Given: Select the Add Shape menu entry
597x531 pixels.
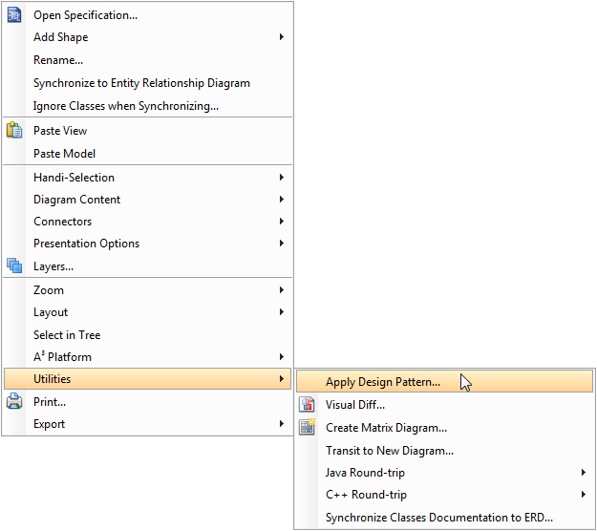Looking at the screenshot, I should point(147,37).
